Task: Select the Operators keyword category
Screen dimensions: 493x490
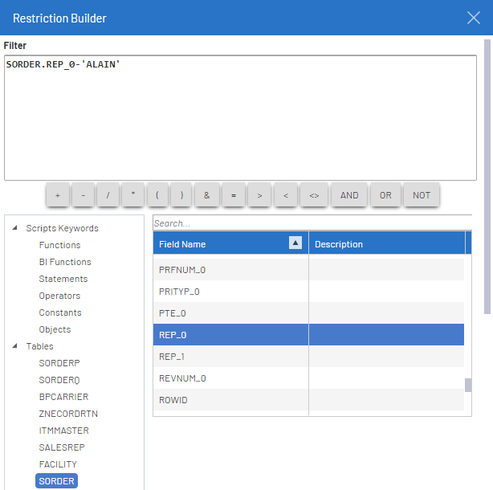Action: 59,296
